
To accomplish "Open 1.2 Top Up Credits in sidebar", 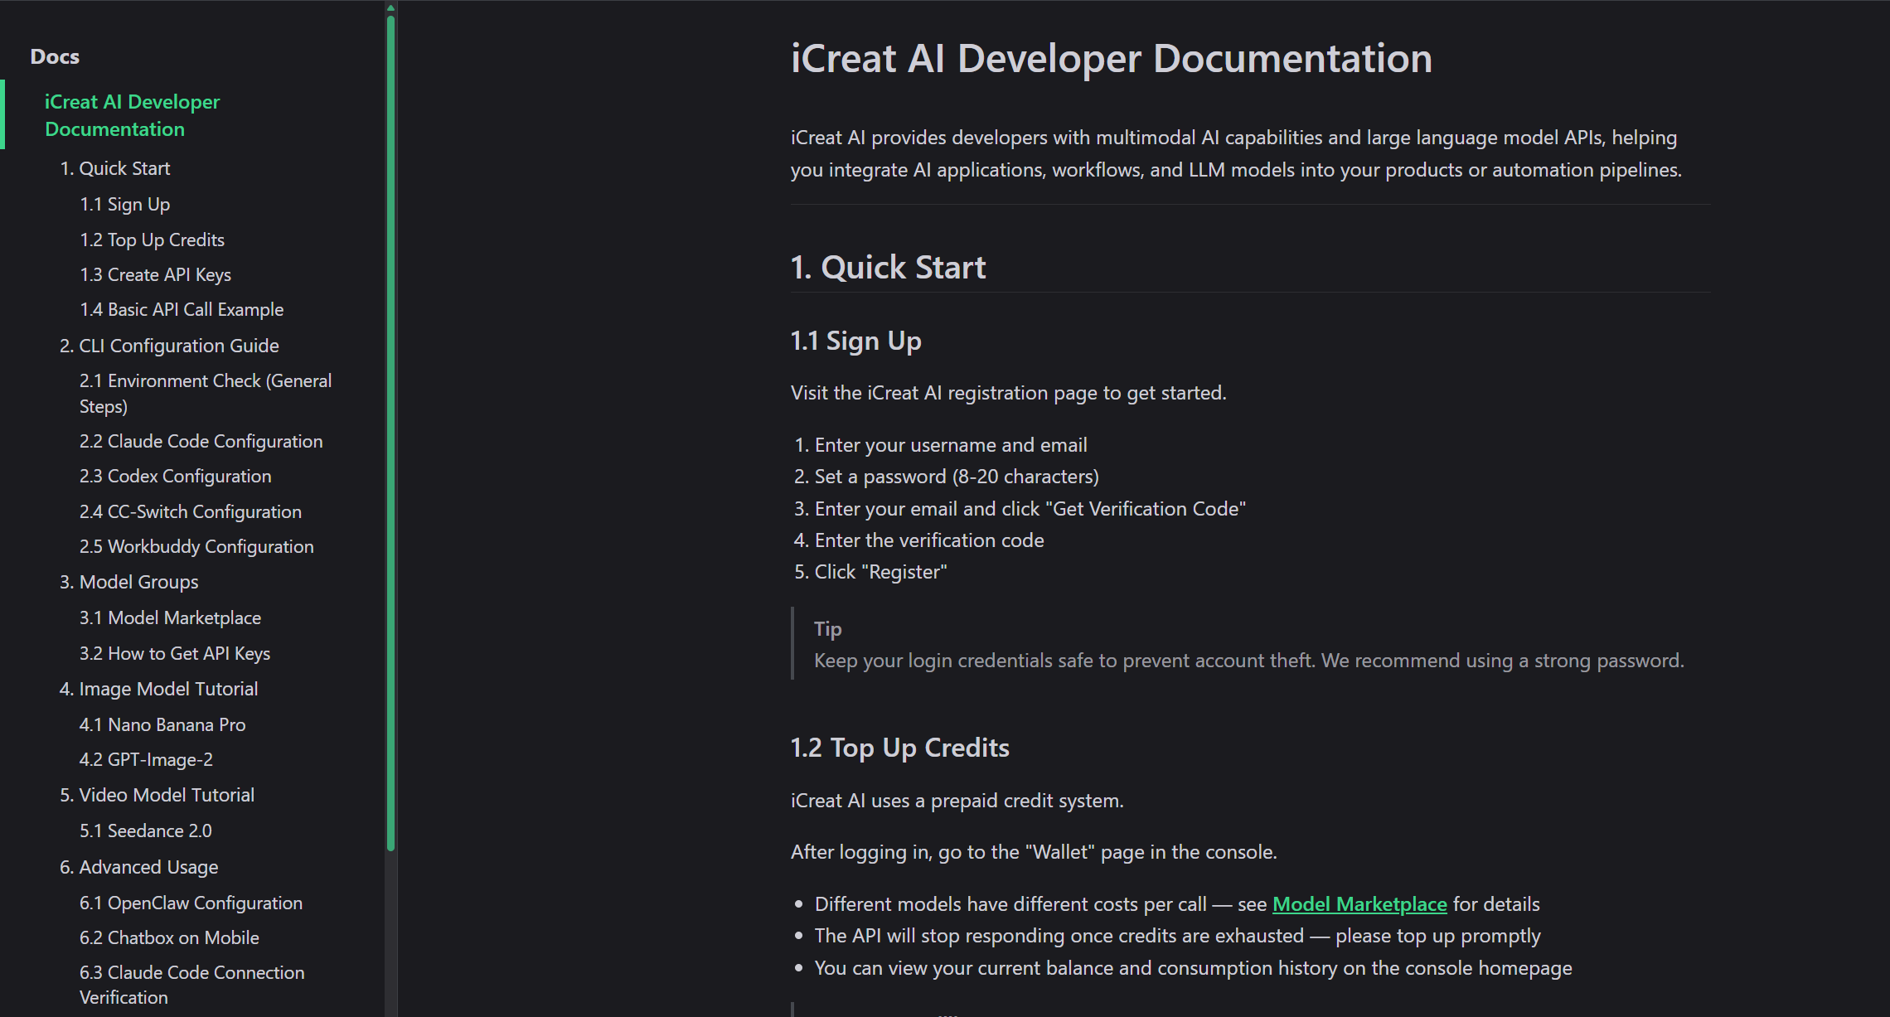I will (152, 240).
